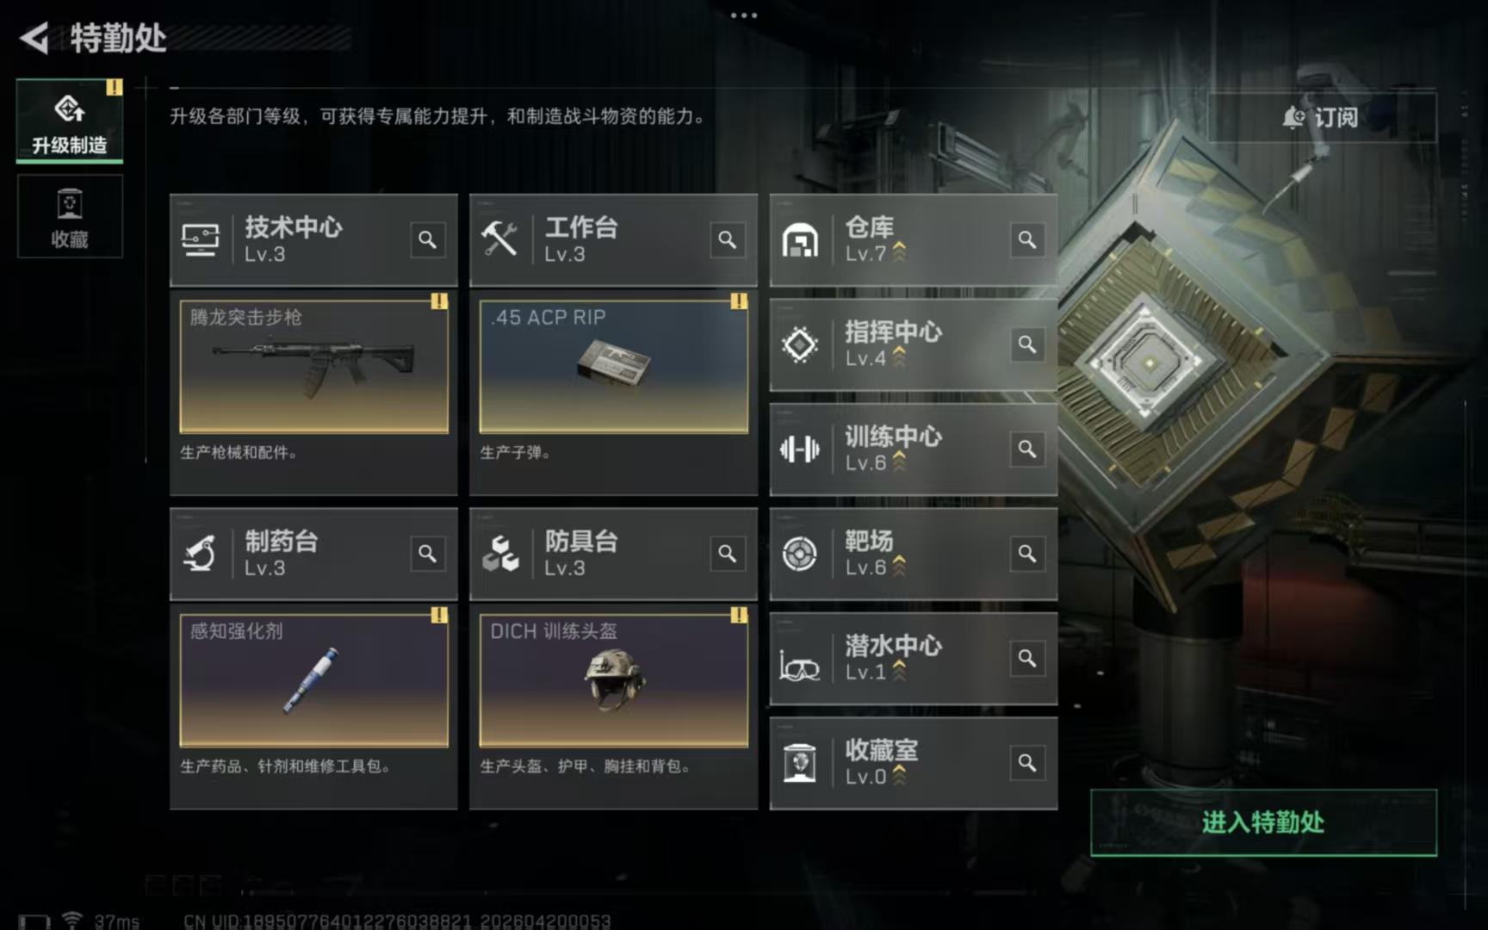Click the back arrow beside 特勤处
Viewport: 1488px width, 930px height.
(x=34, y=38)
